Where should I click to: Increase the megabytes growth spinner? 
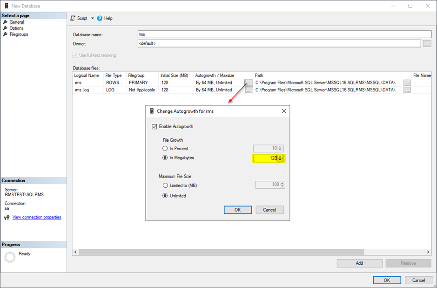[x=280, y=157]
